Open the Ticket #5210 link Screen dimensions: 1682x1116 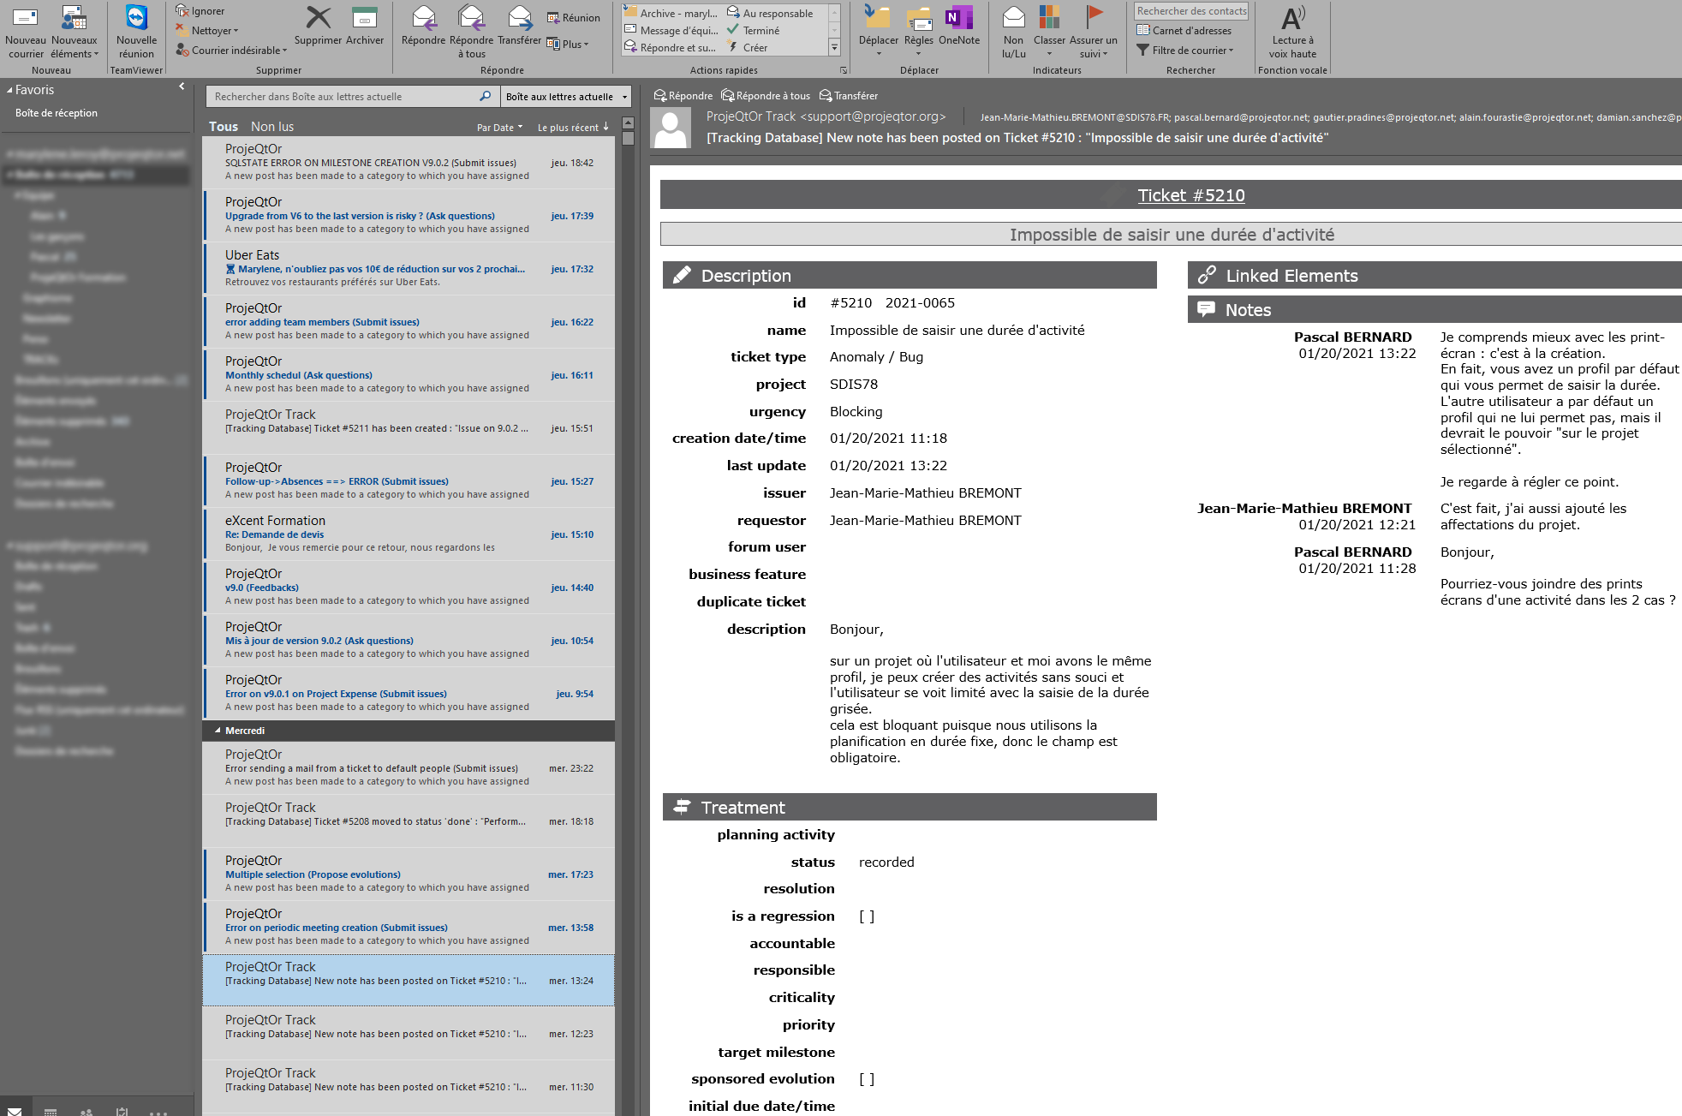(x=1191, y=195)
